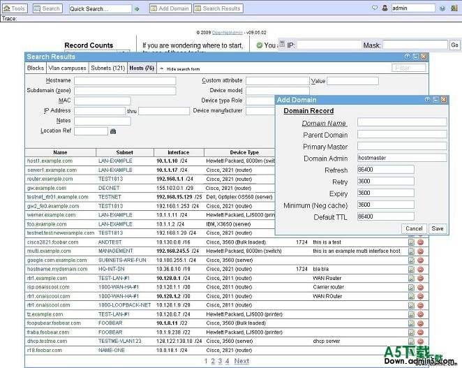The height and width of the screenshot is (368, 462).
Task: Click the Add Domain toolbar button
Action: point(170,8)
